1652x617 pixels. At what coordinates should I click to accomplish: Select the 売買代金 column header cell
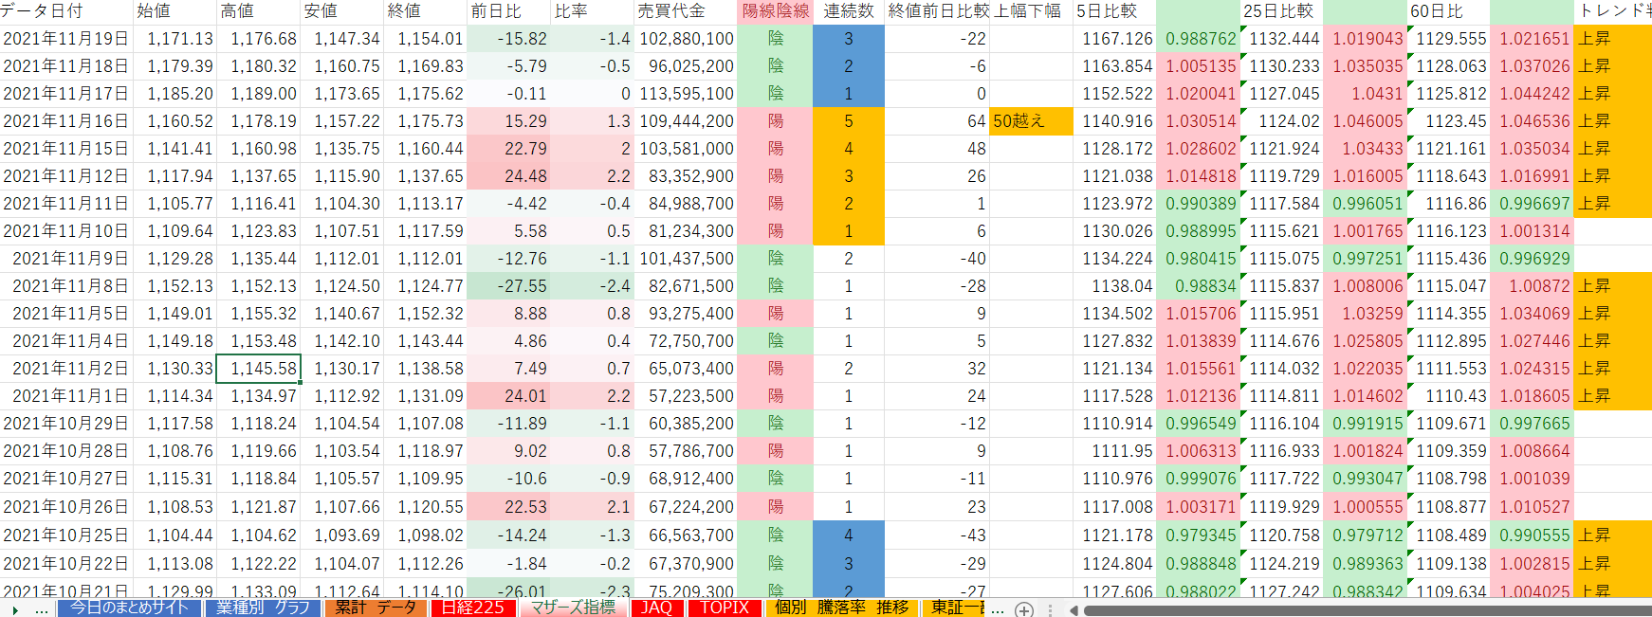click(687, 11)
